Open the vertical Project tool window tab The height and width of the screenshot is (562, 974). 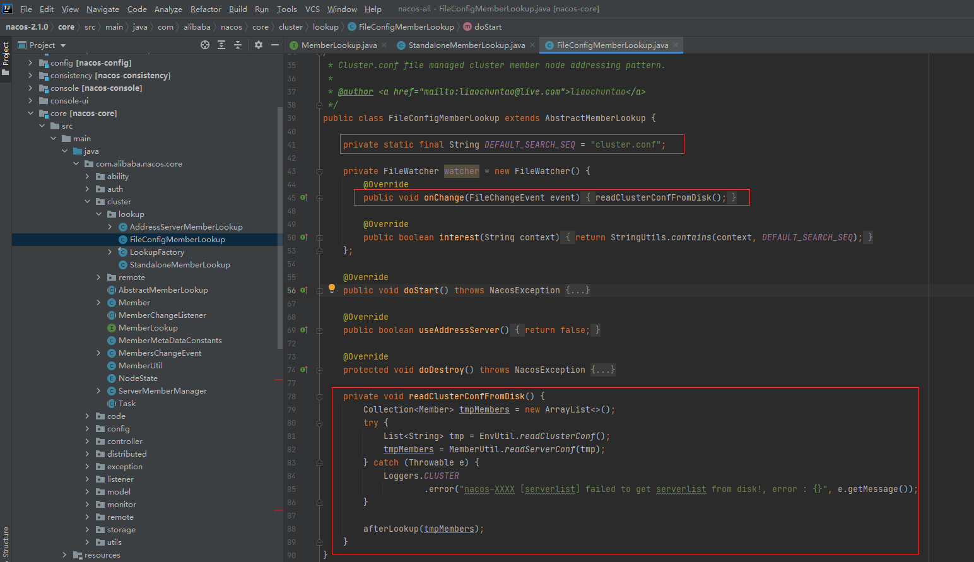pos(6,59)
